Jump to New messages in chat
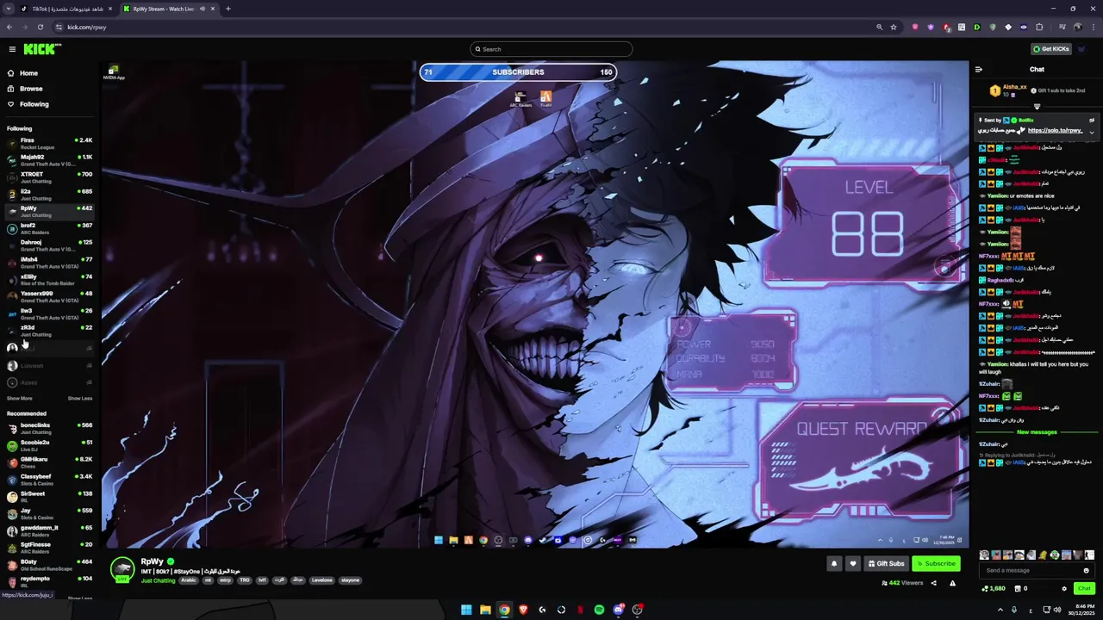Viewport: 1103px width, 620px height. click(1037, 432)
